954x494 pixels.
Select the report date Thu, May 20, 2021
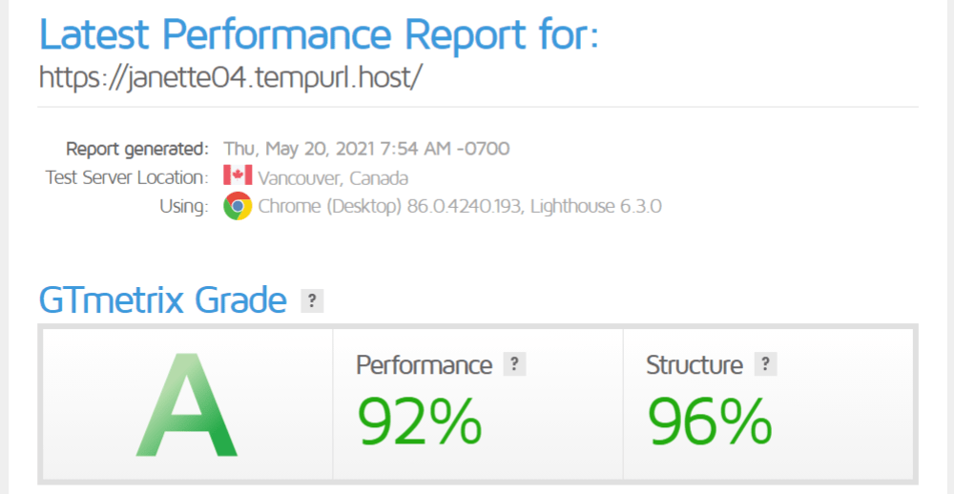coord(307,149)
